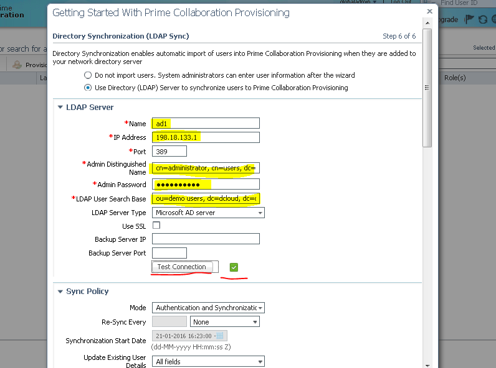The image size is (496, 368).
Task: Click the Backup Server IP field
Action: [206, 239]
